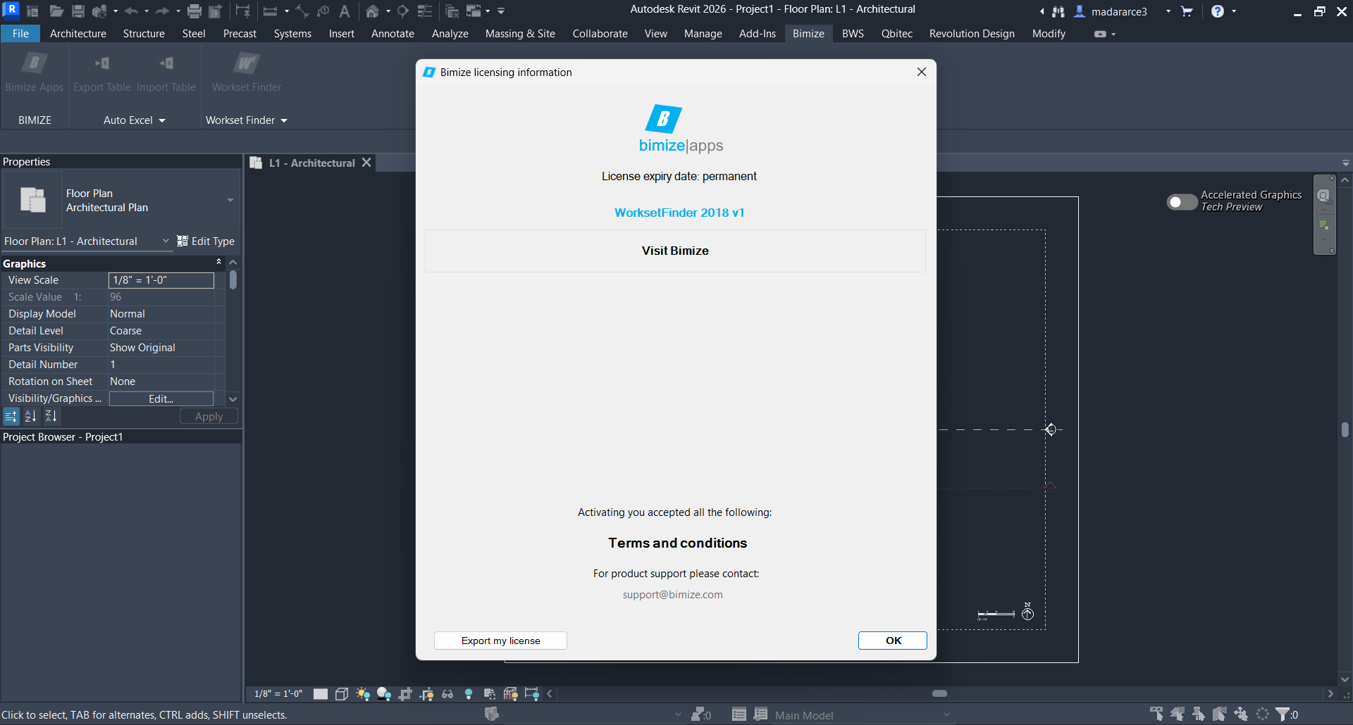The width and height of the screenshot is (1353, 725).
Task: Toggle the Accelerated Graphics Tech Preview switch
Action: [1182, 202]
